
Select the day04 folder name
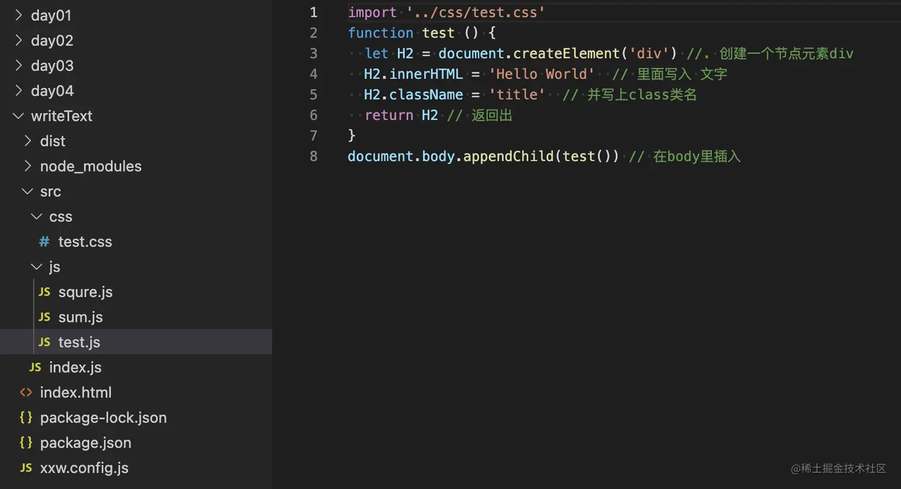[52, 91]
